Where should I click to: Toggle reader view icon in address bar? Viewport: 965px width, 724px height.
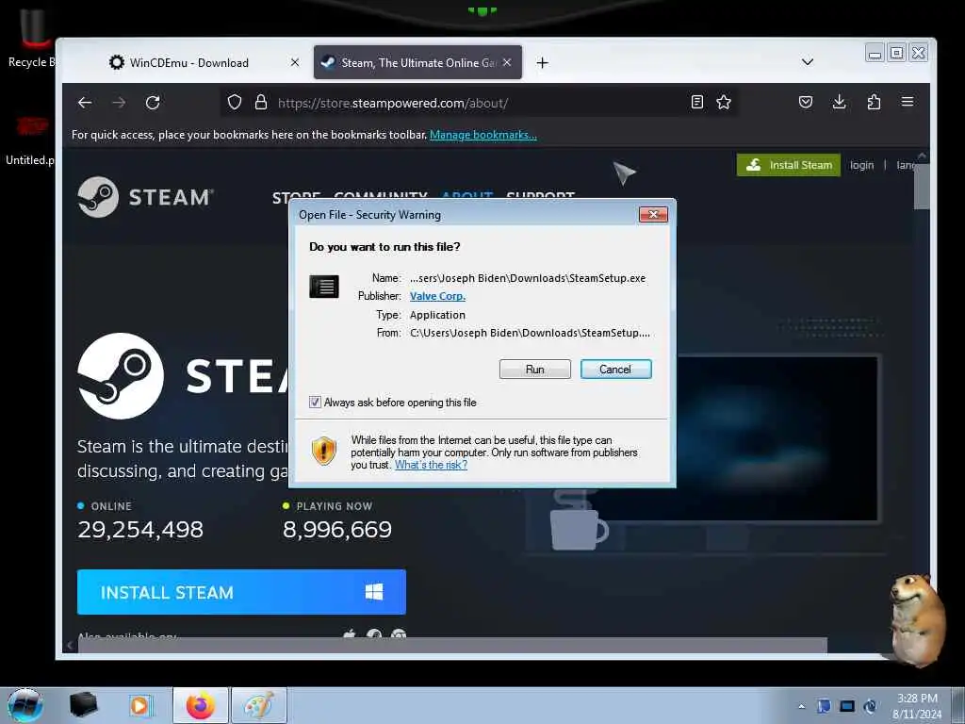[x=696, y=102]
